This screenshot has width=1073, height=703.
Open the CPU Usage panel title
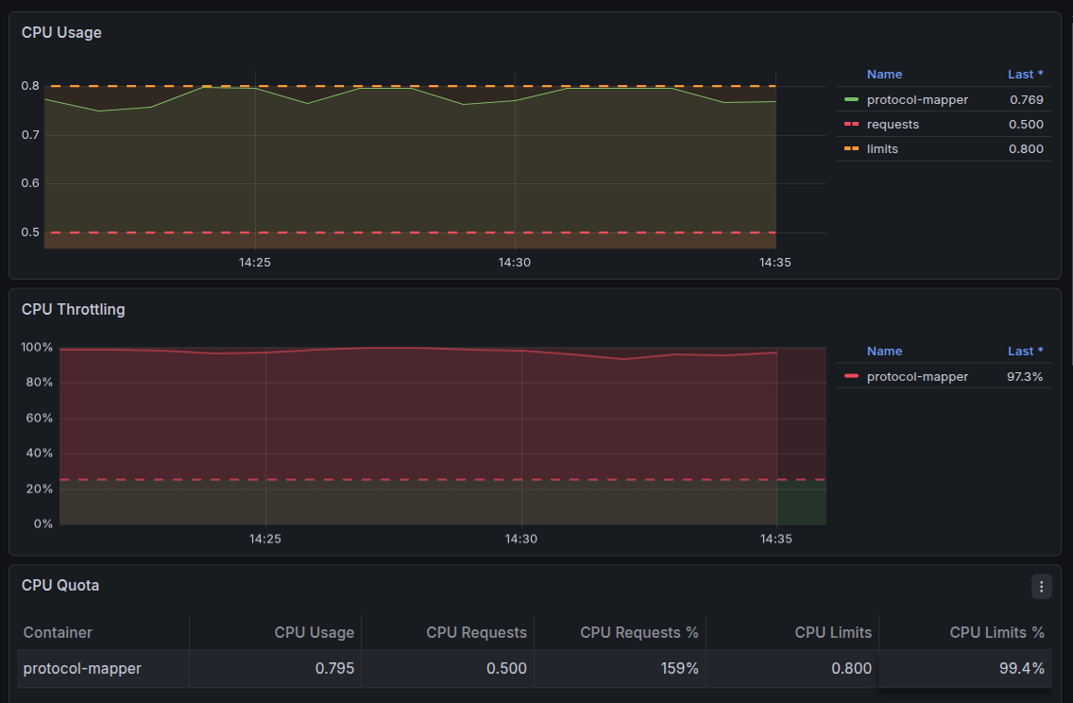click(61, 33)
